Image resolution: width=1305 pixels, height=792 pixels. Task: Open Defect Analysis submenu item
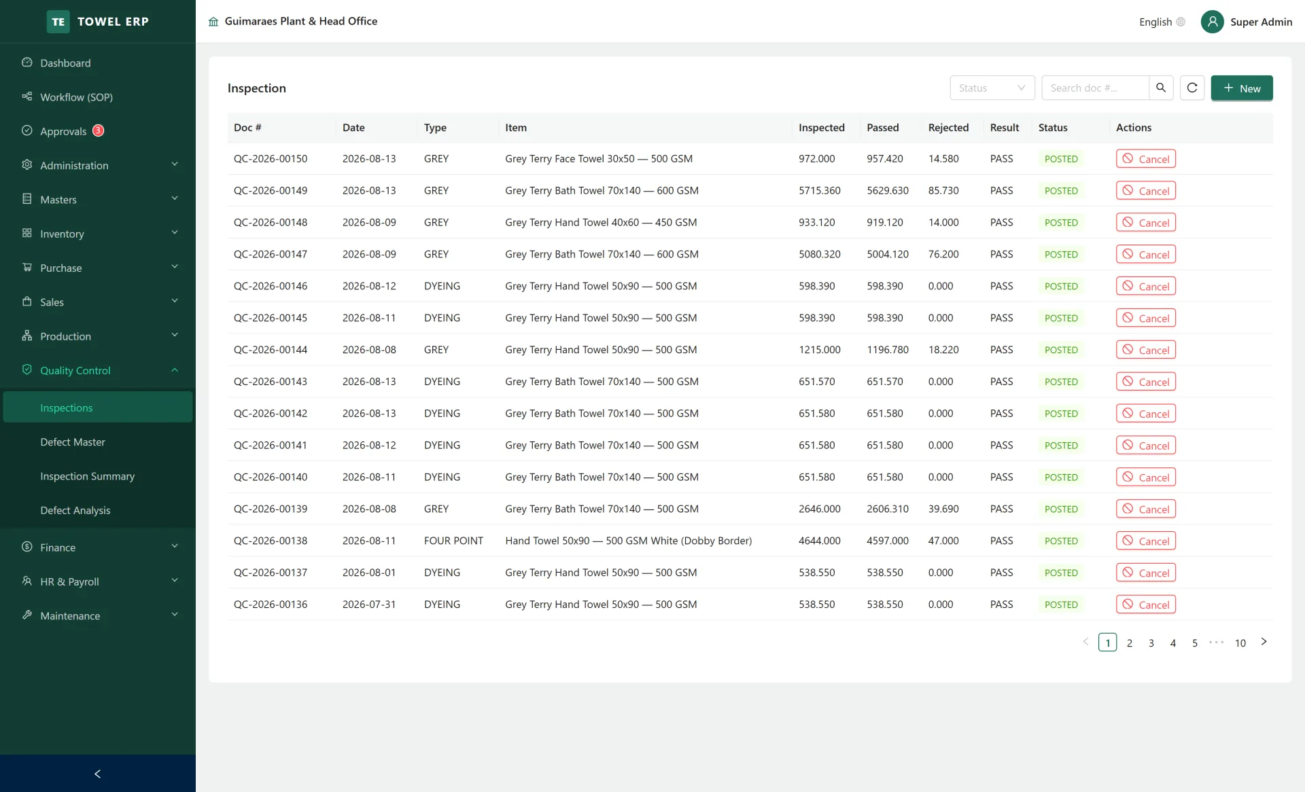coord(98,510)
